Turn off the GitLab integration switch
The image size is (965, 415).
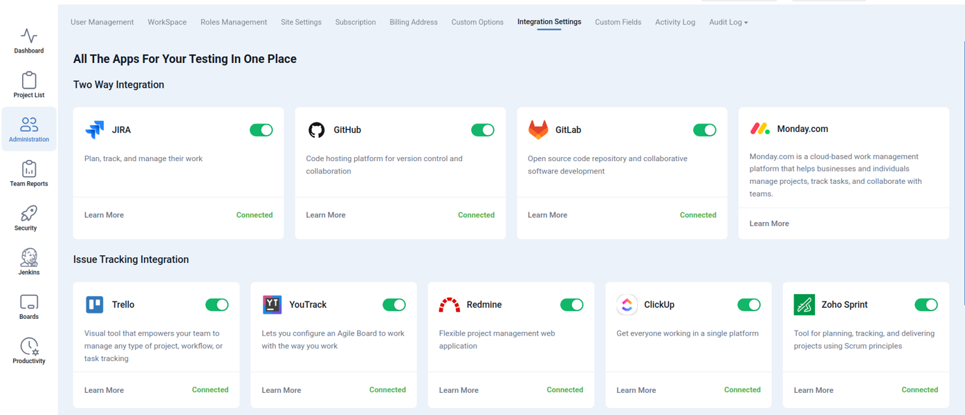(x=704, y=130)
